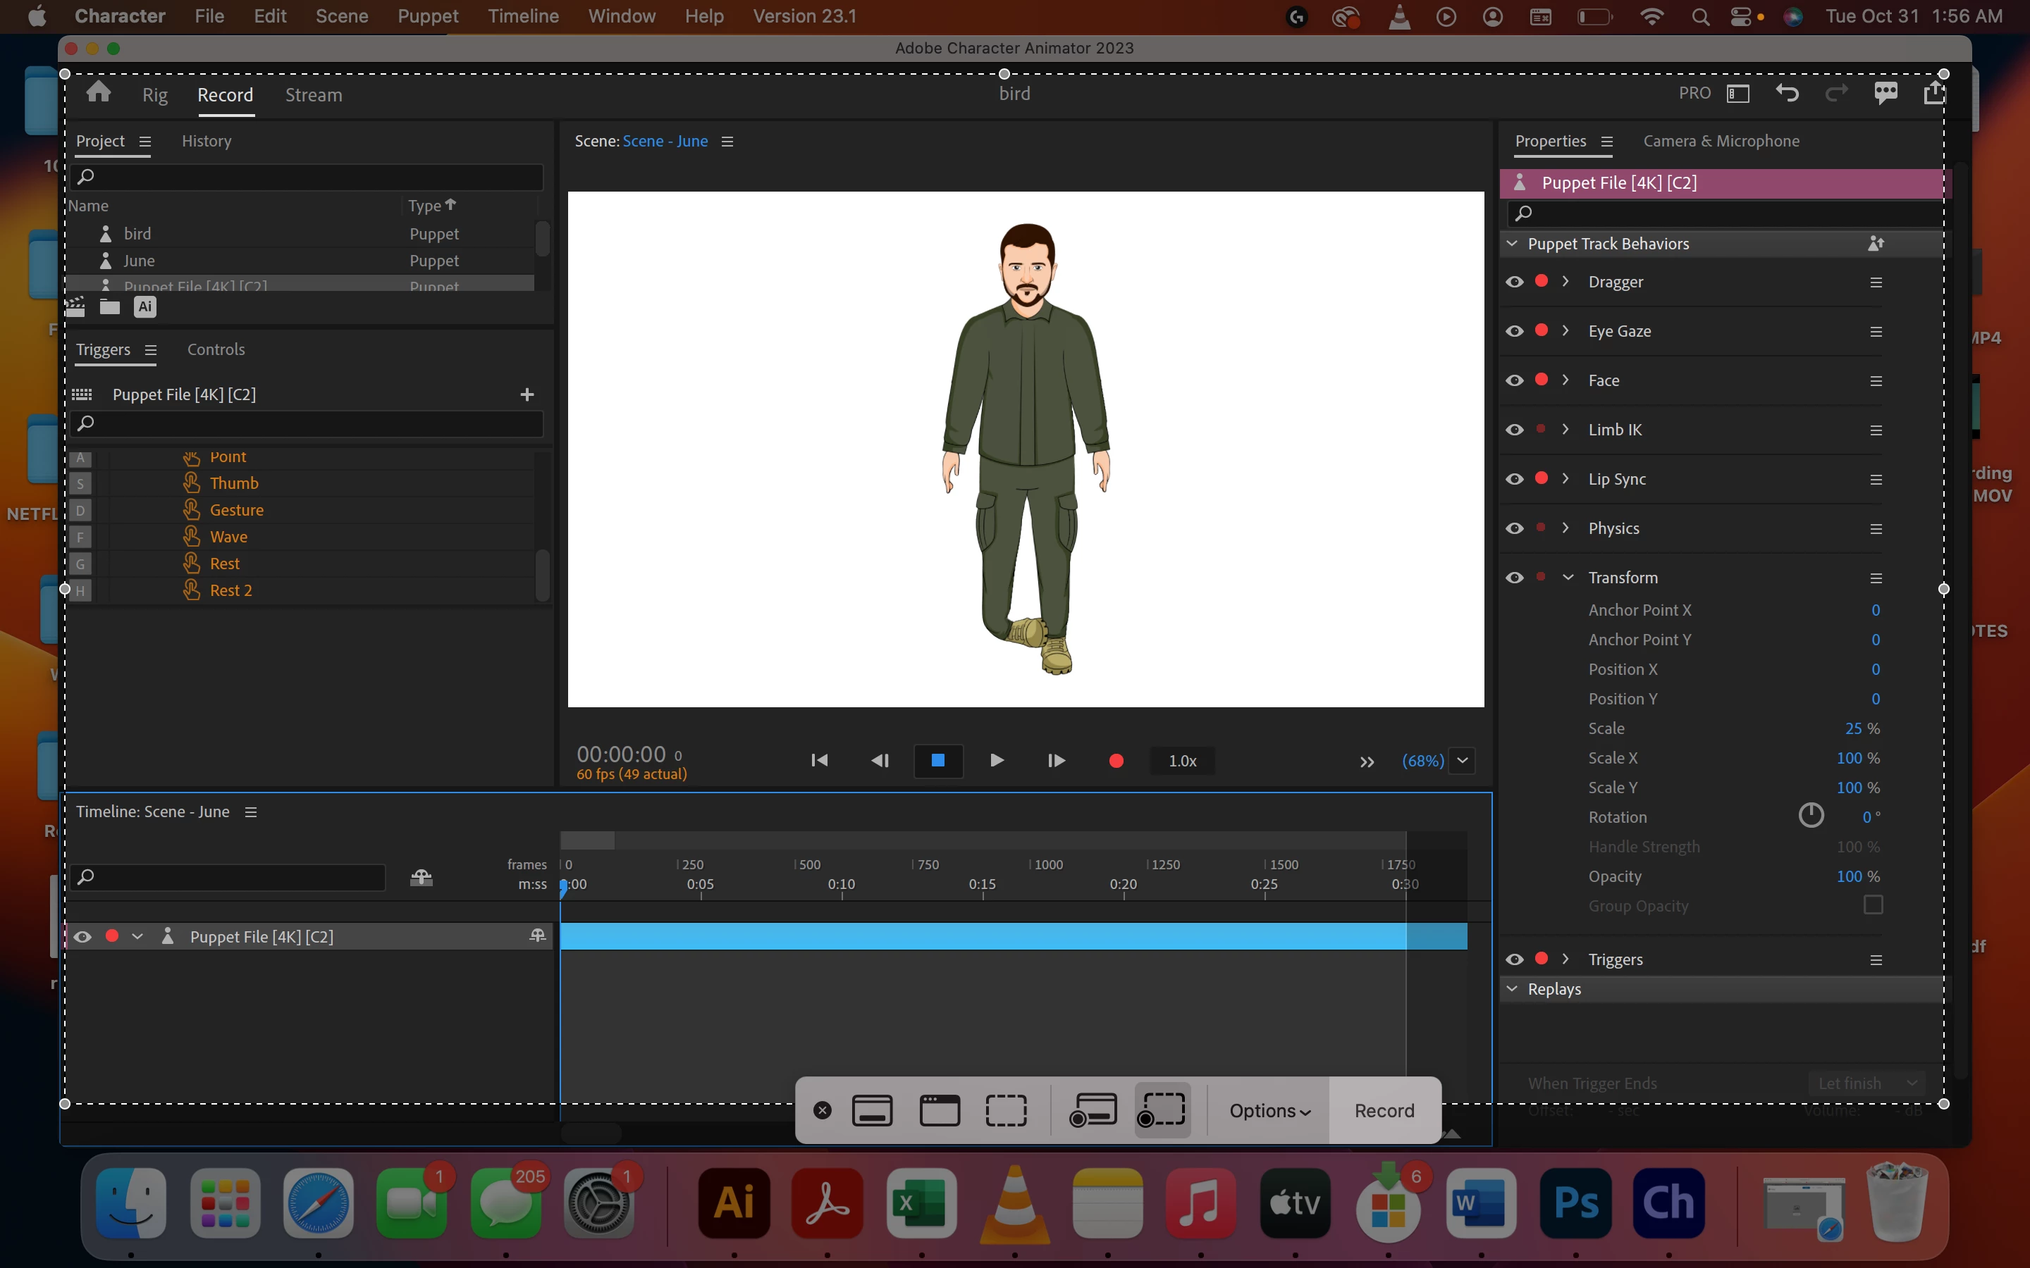Click the chat feedback bubble icon
Screen dimensions: 2030x1268
(x=1885, y=93)
